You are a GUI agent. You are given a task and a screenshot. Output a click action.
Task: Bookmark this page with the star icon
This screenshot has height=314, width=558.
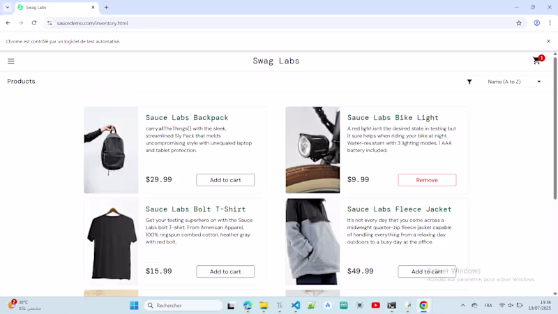(x=519, y=23)
